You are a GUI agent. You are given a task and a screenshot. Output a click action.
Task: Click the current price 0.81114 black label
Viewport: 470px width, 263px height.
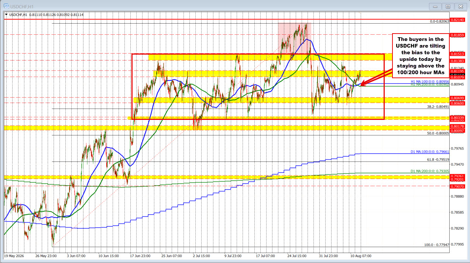[457, 74]
